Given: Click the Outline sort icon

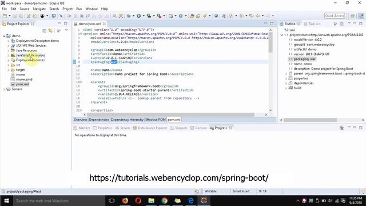Looking at the screenshot, I should (x=336, y=24).
